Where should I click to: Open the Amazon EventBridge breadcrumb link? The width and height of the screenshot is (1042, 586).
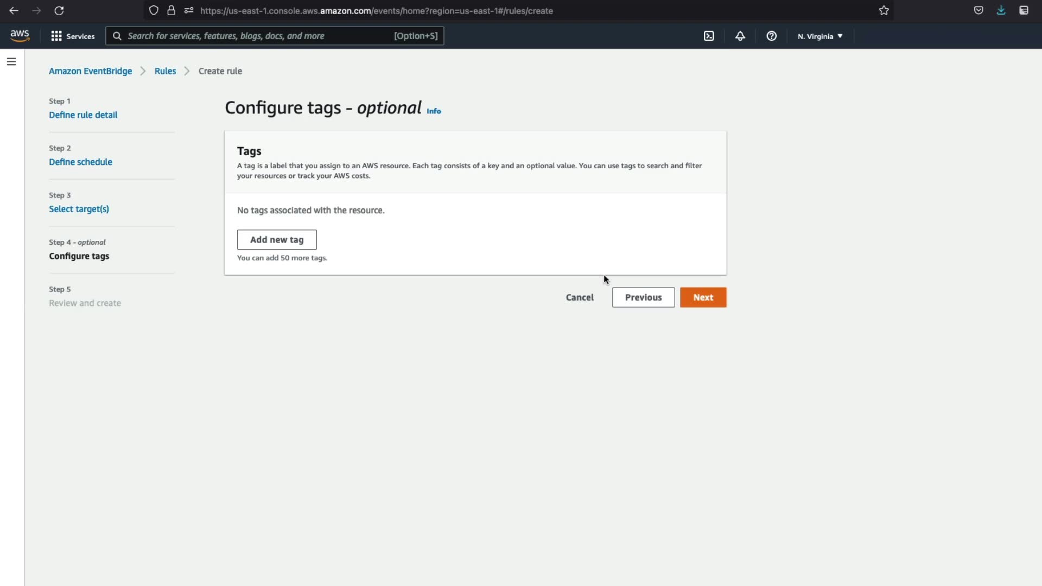(90, 71)
